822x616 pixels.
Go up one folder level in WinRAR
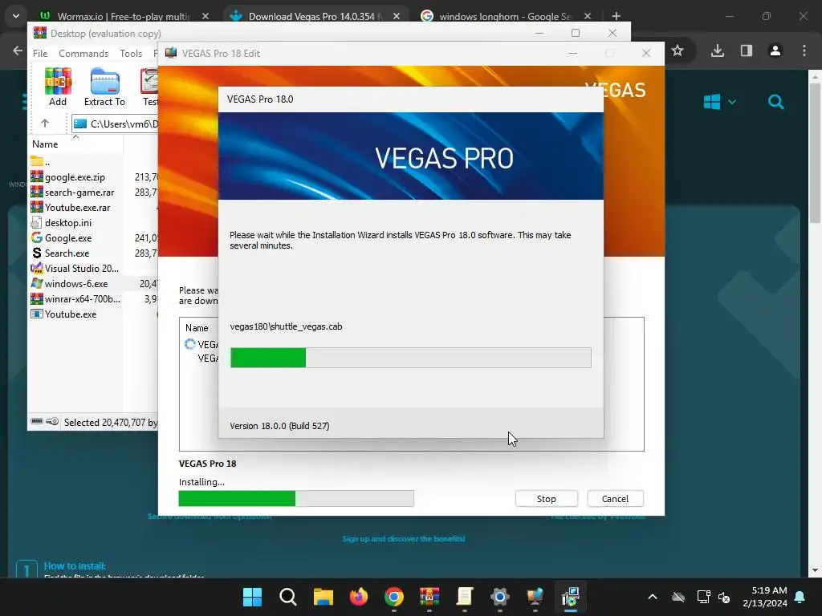(x=45, y=124)
